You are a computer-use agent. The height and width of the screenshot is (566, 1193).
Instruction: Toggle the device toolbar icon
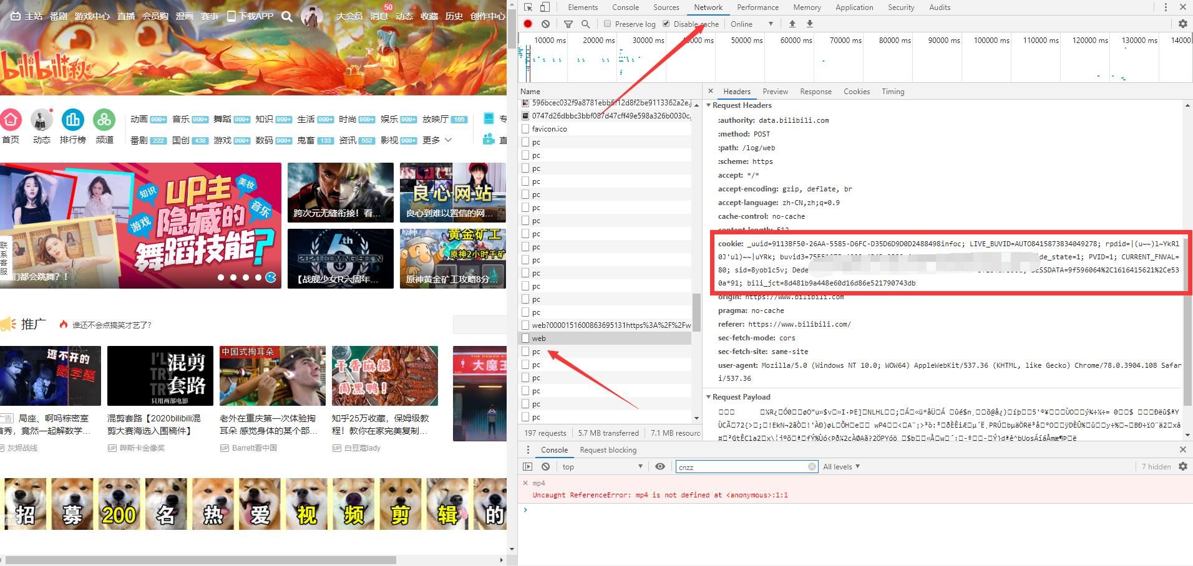click(x=545, y=7)
